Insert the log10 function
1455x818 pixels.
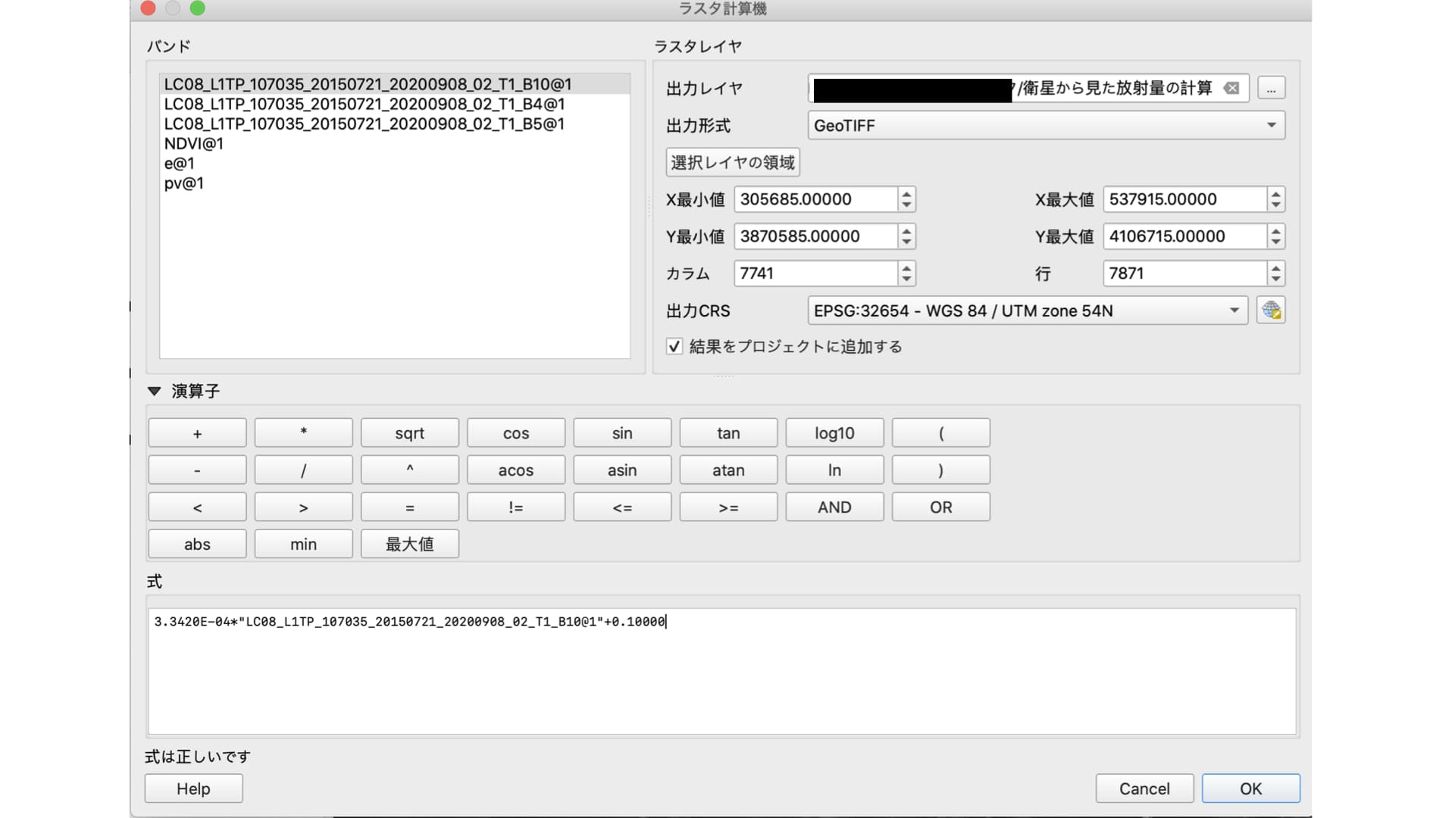834,433
